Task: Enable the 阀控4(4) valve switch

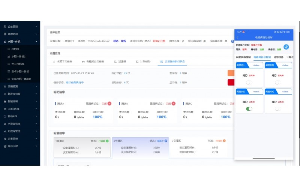Action: tap(278, 108)
